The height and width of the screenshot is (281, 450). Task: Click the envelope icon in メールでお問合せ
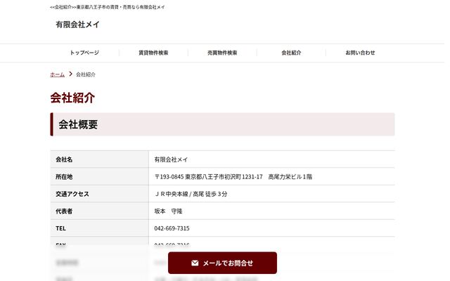pos(195,263)
